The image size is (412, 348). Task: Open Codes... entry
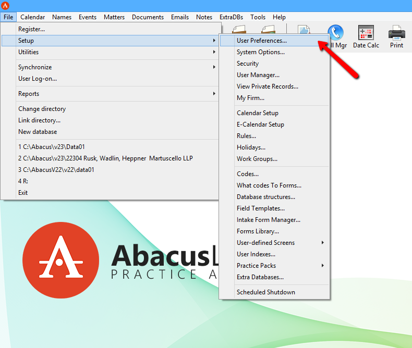point(274,174)
